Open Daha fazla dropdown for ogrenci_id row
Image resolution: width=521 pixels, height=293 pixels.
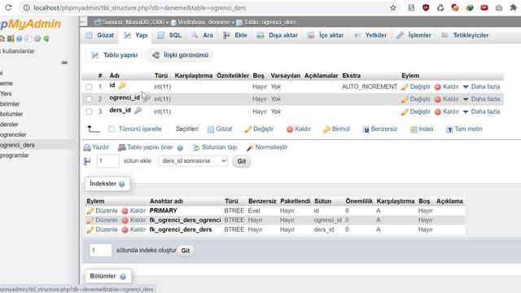coord(481,99)
